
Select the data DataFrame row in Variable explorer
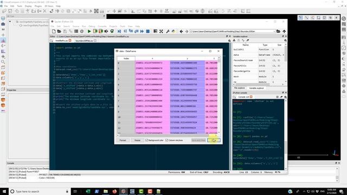(x=258, y=55)
